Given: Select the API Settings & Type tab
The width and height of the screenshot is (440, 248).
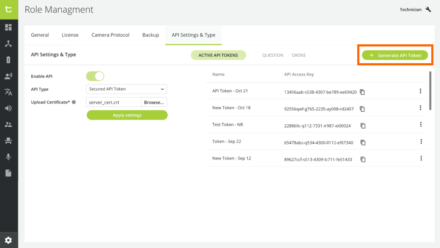Looking at the screenshot, I should (193, 35).
